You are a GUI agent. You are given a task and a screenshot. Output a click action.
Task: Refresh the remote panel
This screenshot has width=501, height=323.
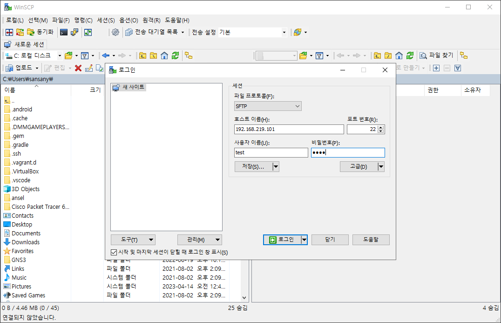(410, 55)
